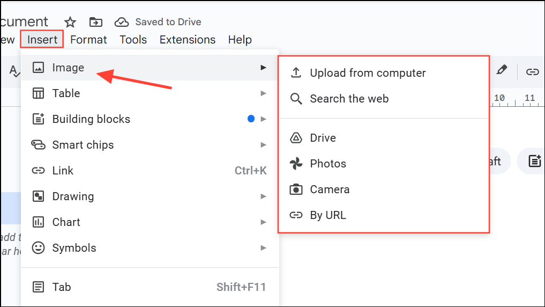Choose Search the web image option
Screen dimensions: 545x307
[x=349, y=99]
